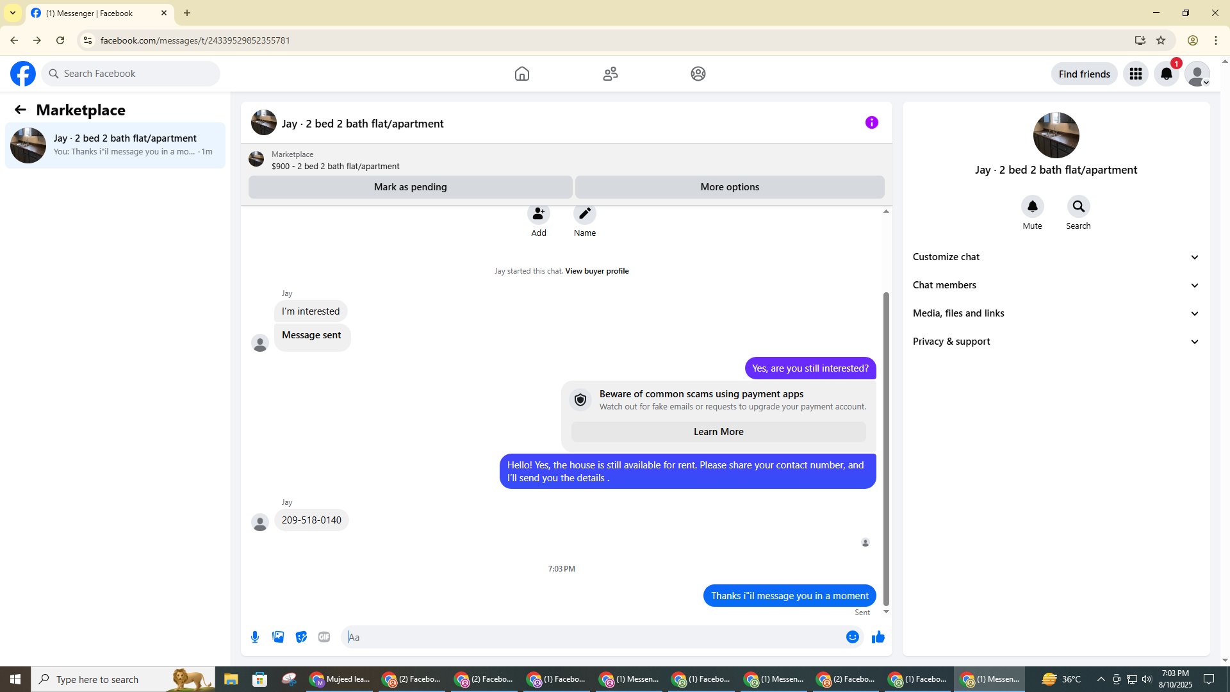Open the View buyer profile link
Screen dimensions: 1230x692
click(596, 271)
